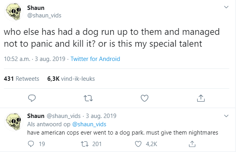This screenshot has height=152, width=236.
Task: Show the 6,3K vind-ik-leuks list
Action: 71,79
